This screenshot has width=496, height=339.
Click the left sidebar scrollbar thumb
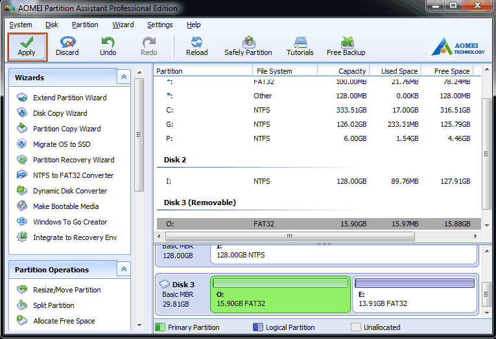click(139, 135)
